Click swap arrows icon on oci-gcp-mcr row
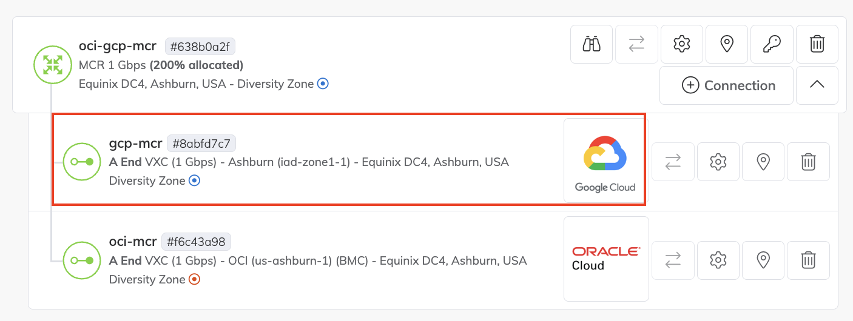This screenshot has height=321, width=853. [x=636, y=44]
